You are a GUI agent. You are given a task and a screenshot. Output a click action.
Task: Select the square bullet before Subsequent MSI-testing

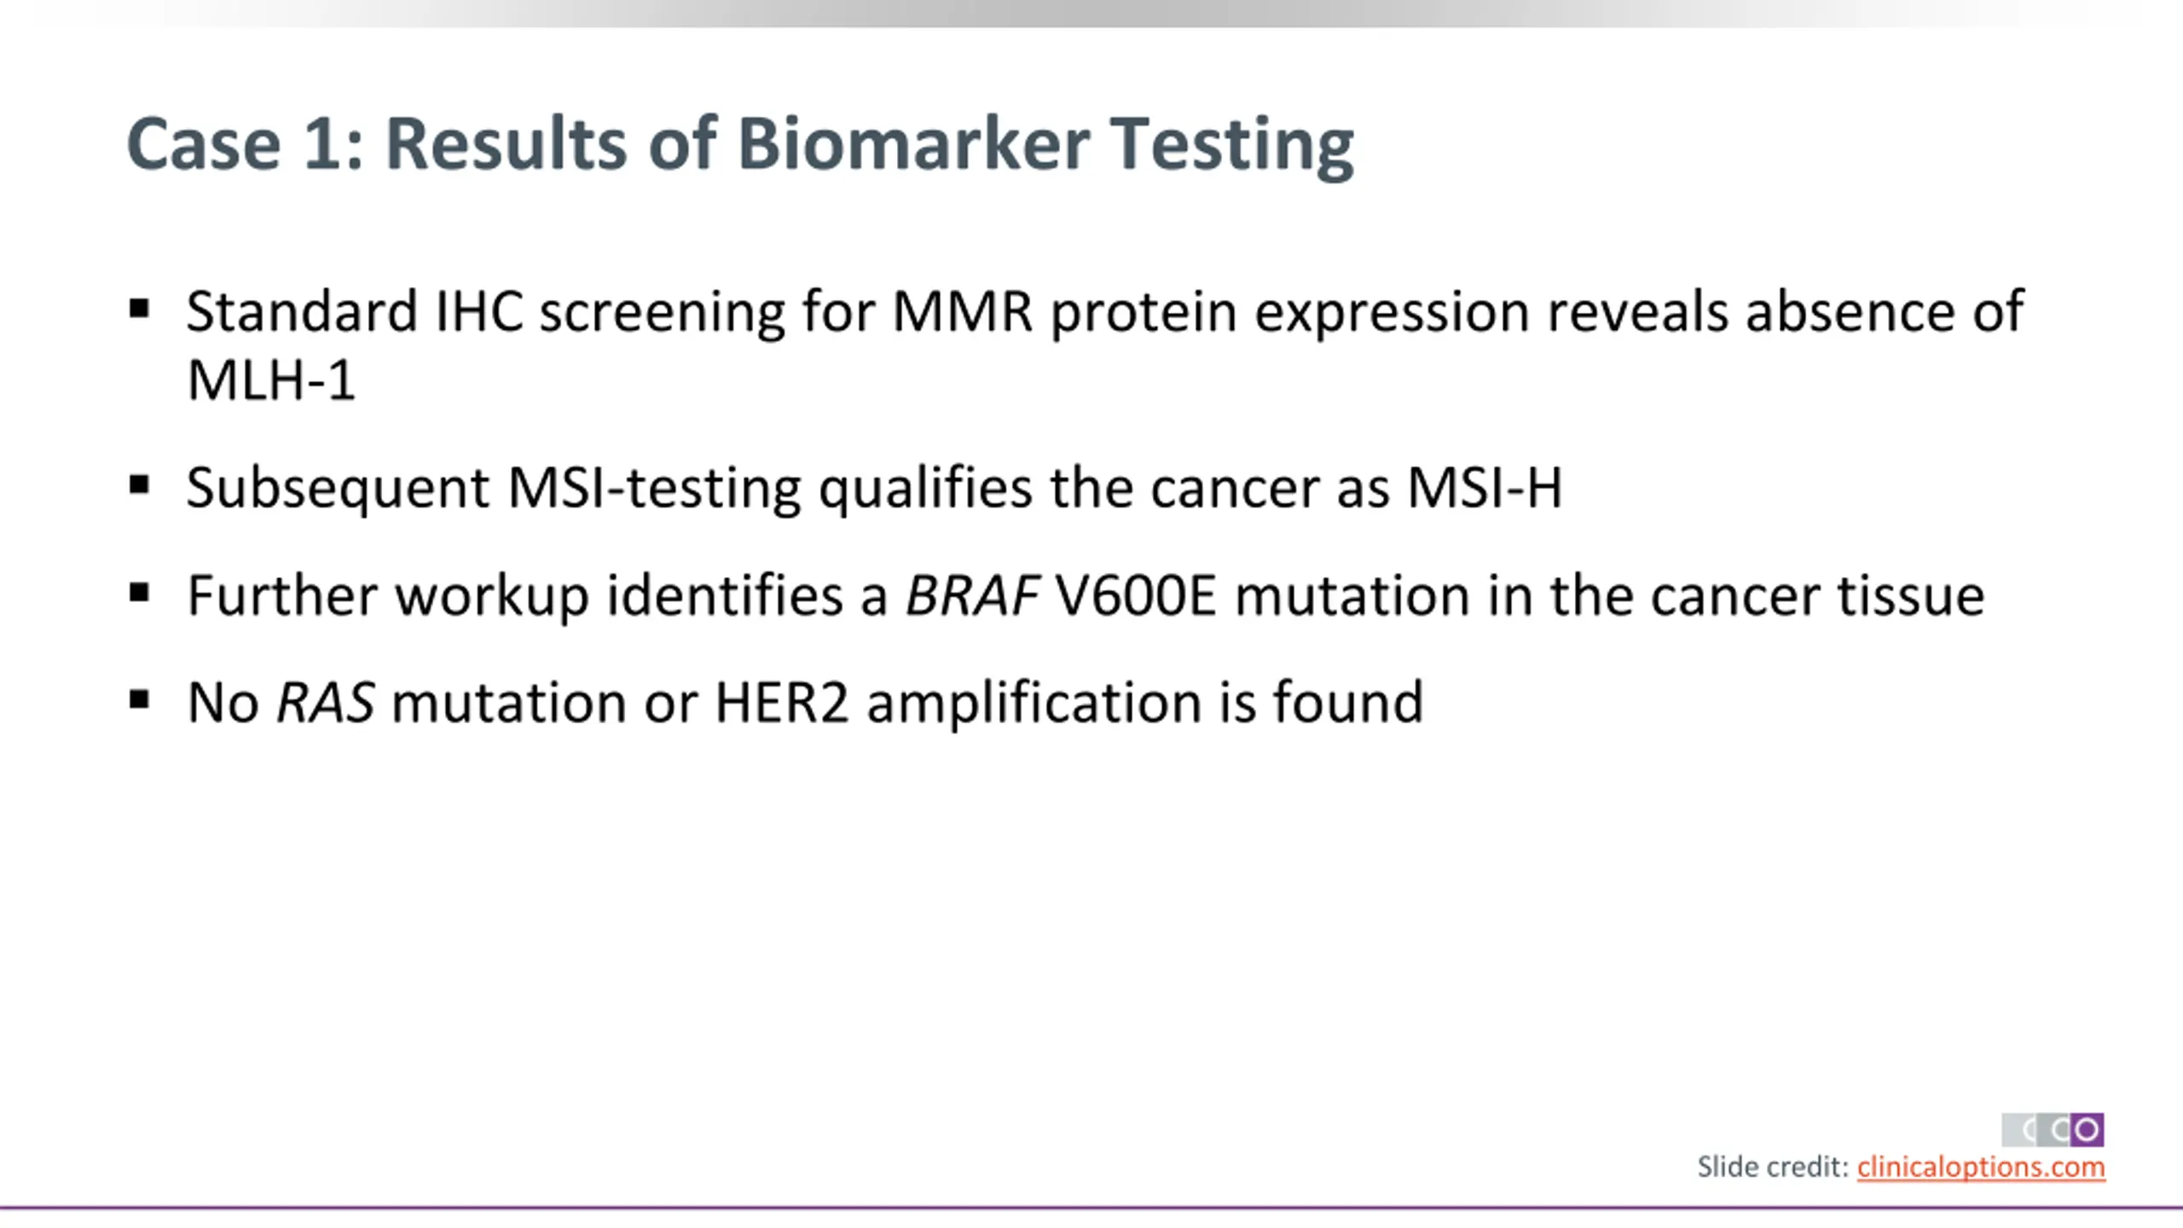(x=139, y=485)
